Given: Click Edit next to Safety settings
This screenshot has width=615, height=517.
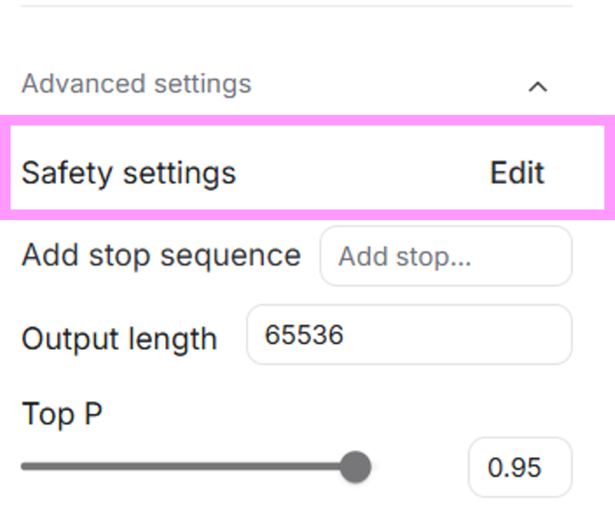Looking at the screenshot, I should [x=517, y=173].
